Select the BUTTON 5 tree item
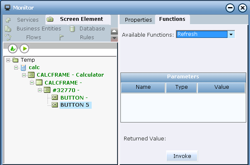This screenshot has height=165, width=250. pos(75,105)
